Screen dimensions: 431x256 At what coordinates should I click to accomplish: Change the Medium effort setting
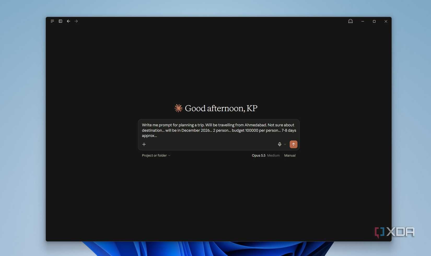pos(273,156)
